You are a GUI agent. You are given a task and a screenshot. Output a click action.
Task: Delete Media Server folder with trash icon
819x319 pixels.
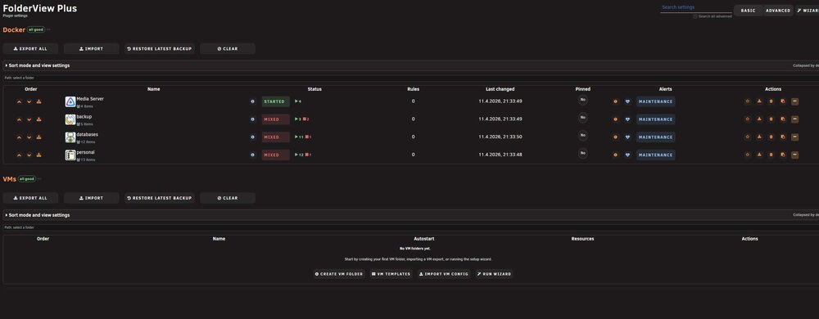(x=771, y=101)
